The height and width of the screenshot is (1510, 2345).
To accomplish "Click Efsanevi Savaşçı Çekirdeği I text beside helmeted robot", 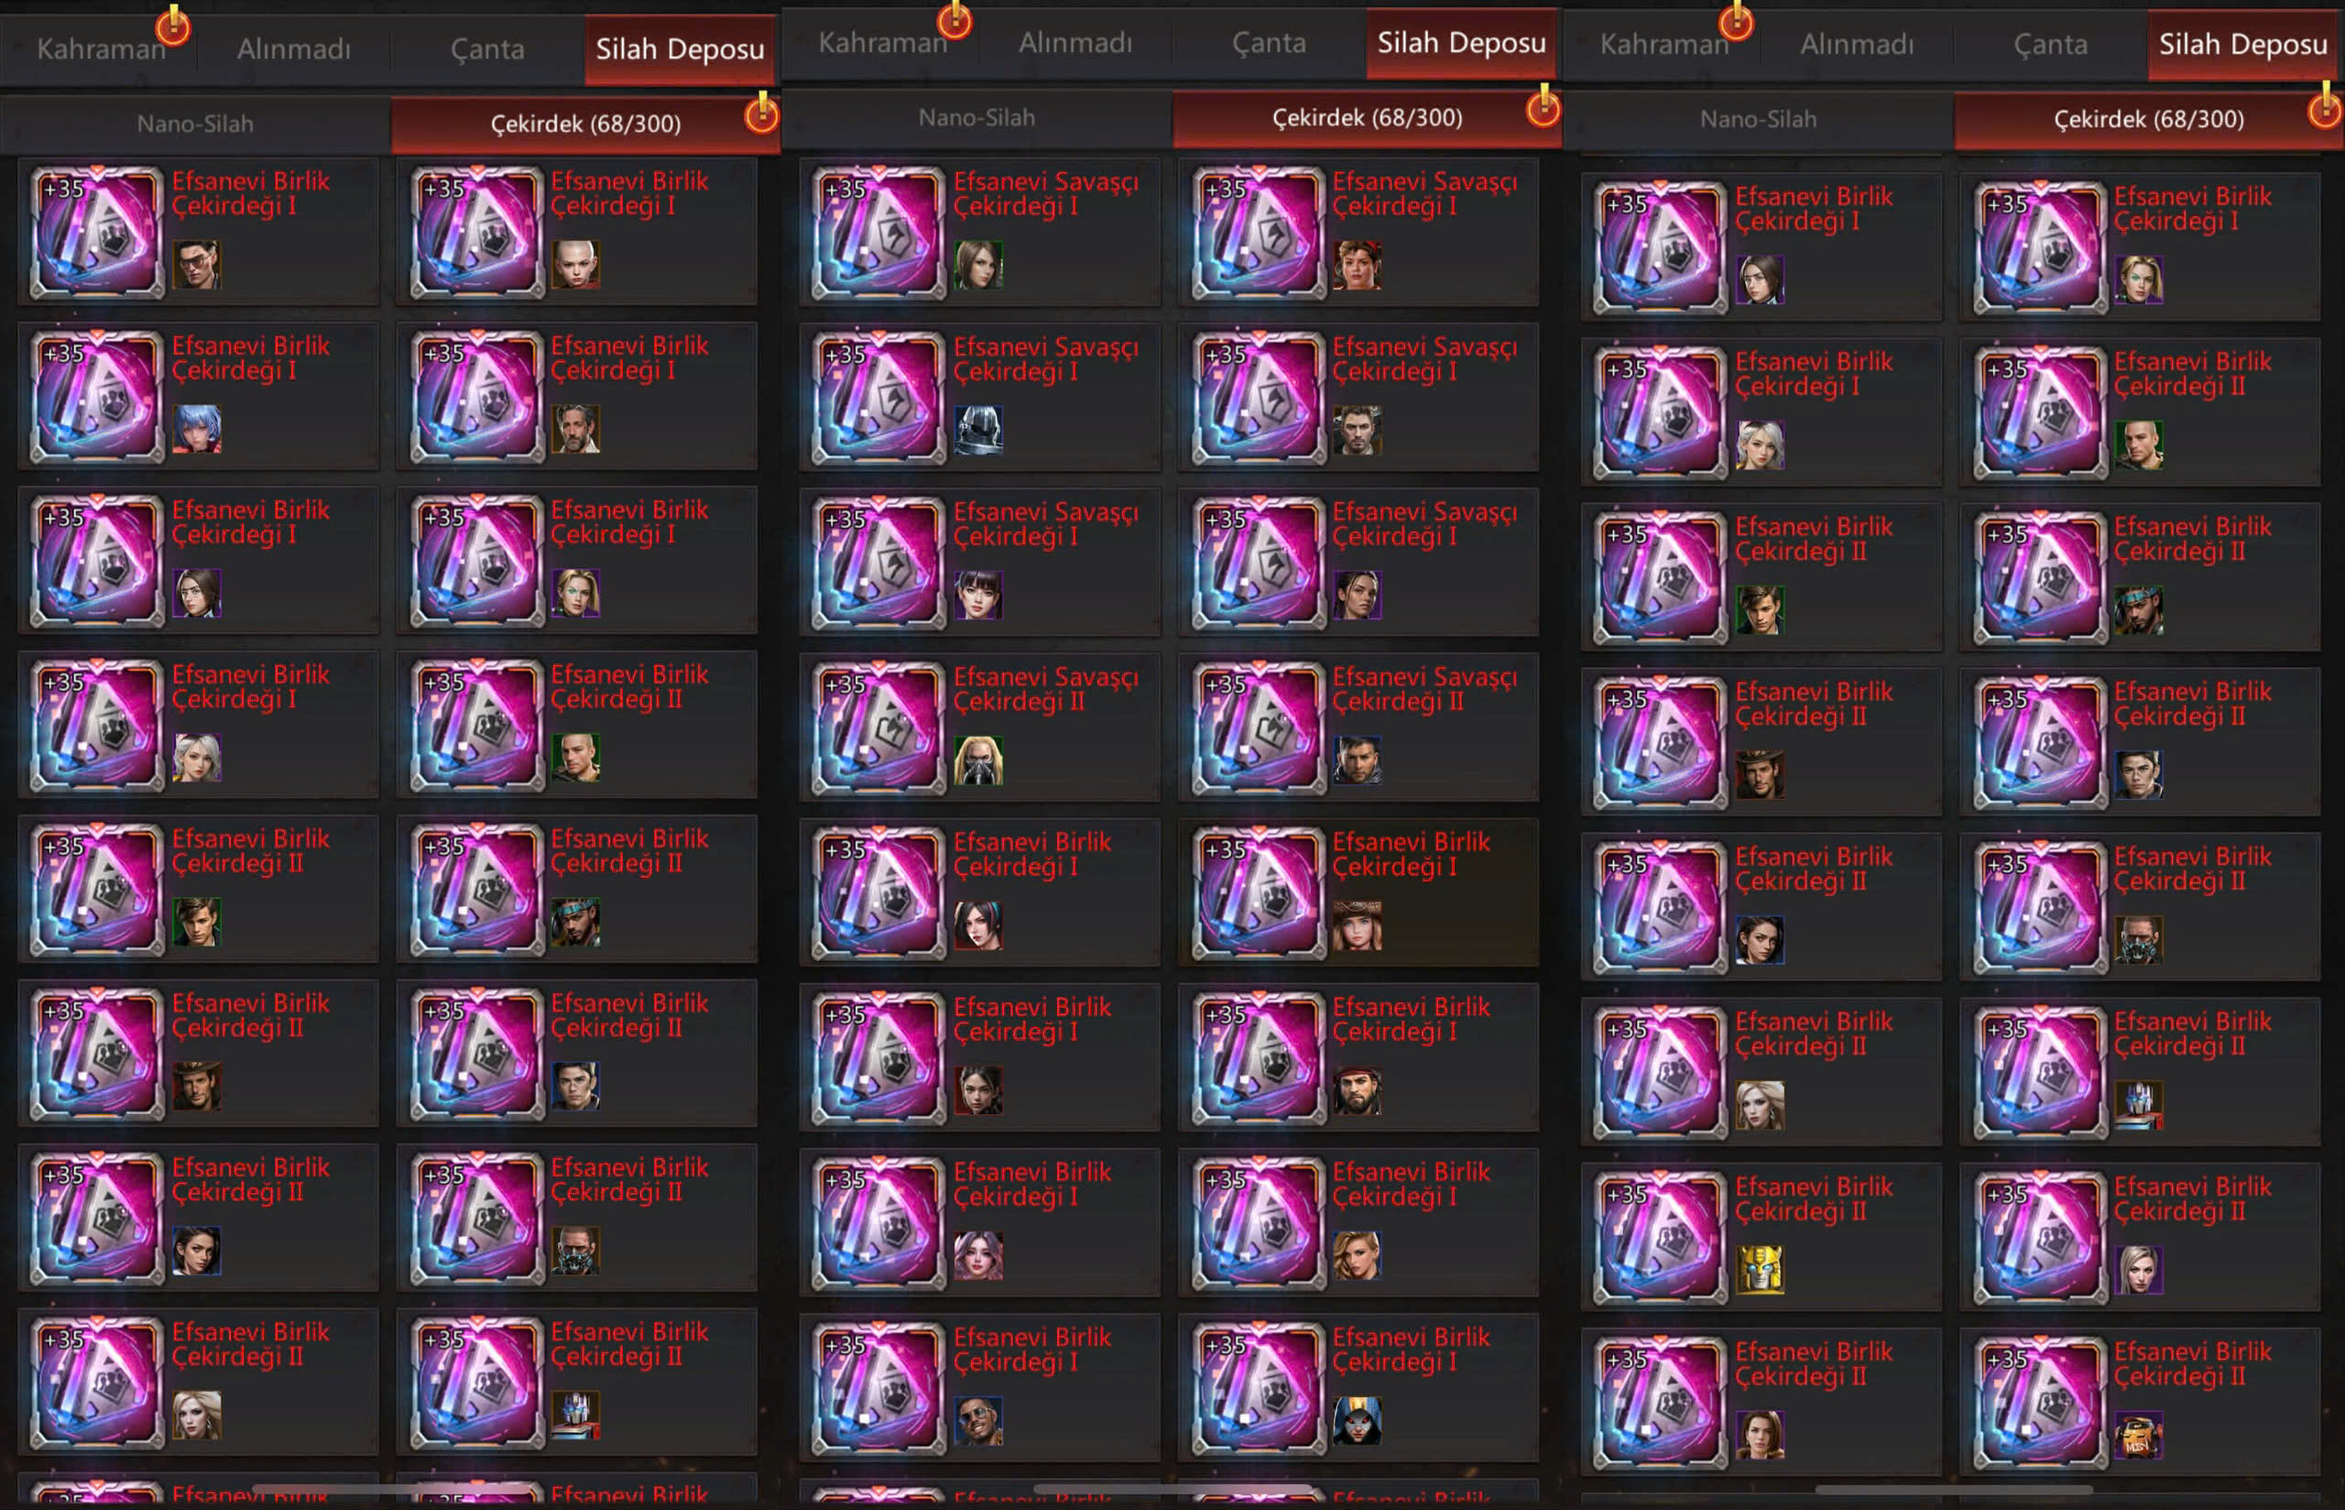I will click(1045, 359).
